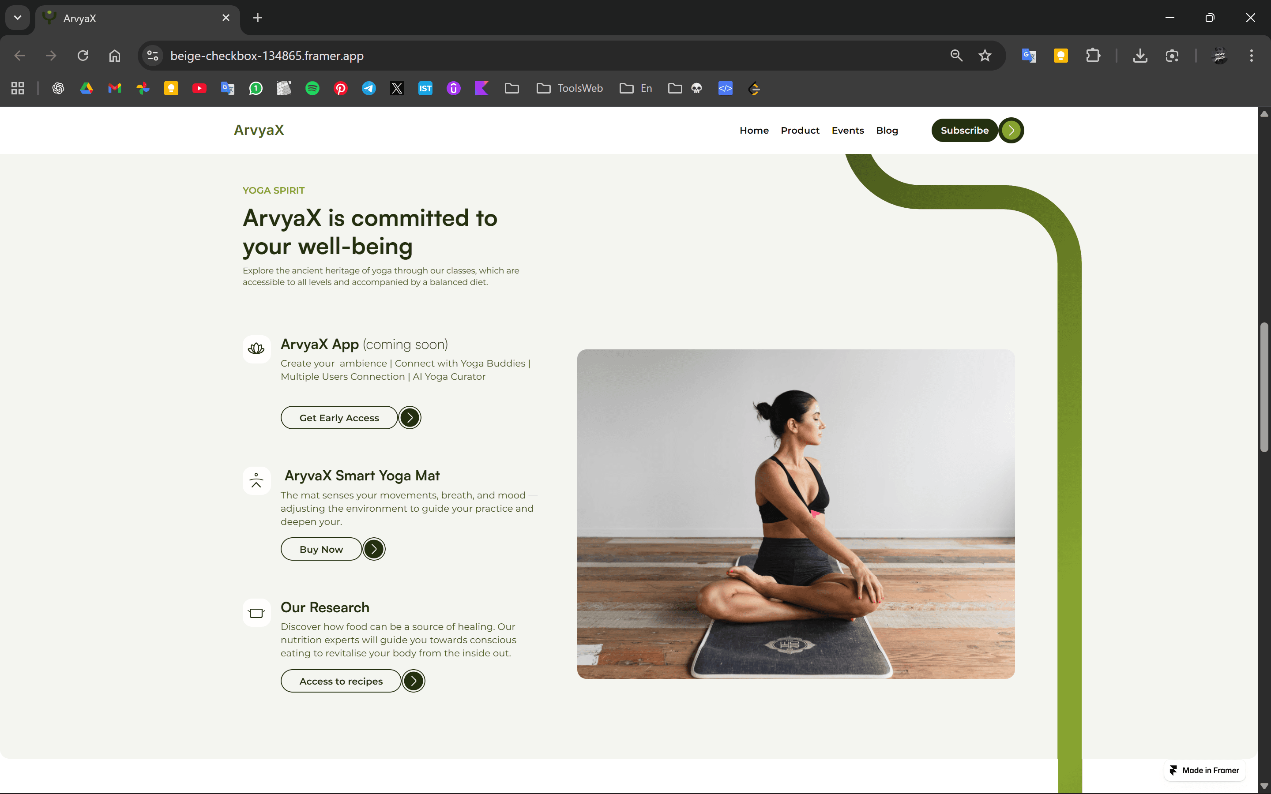1271x794 pixels.
Task: Bookmark this page with star icon
Action: click(985, 56)
